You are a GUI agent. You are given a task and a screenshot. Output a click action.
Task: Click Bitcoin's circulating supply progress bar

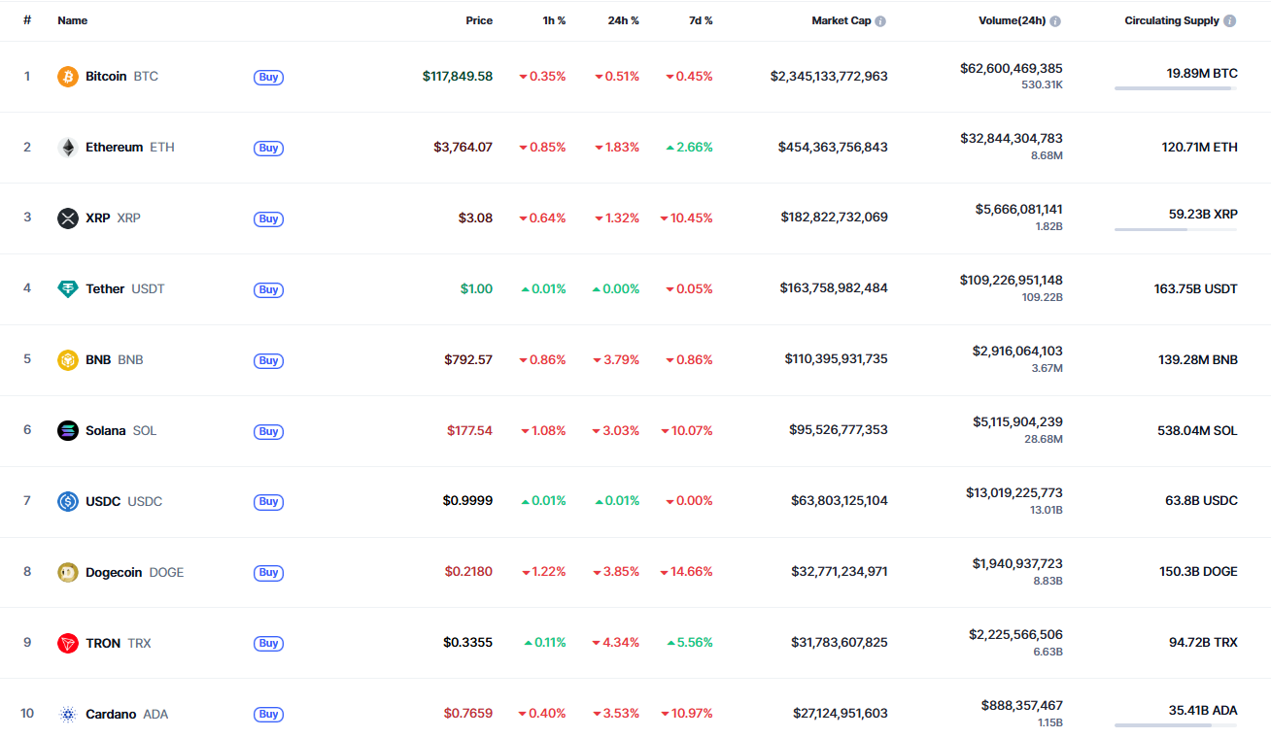click(1176, 88)
